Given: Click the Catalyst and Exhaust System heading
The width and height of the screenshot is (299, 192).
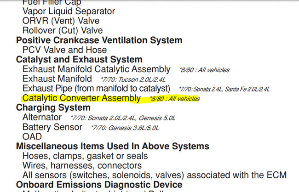Looking at the screenshot, I should [x=79, y=60].
